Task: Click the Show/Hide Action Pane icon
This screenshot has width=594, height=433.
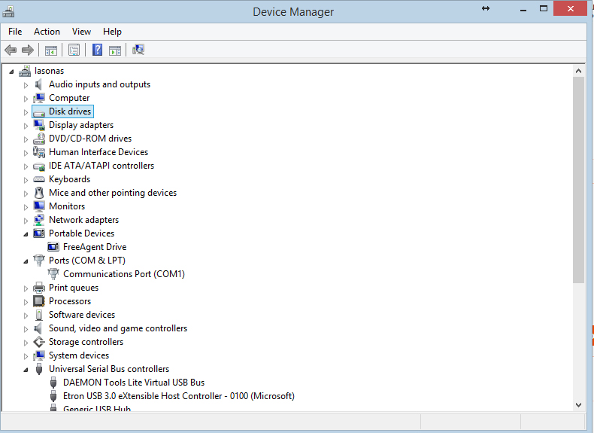Action: (115, 50)
